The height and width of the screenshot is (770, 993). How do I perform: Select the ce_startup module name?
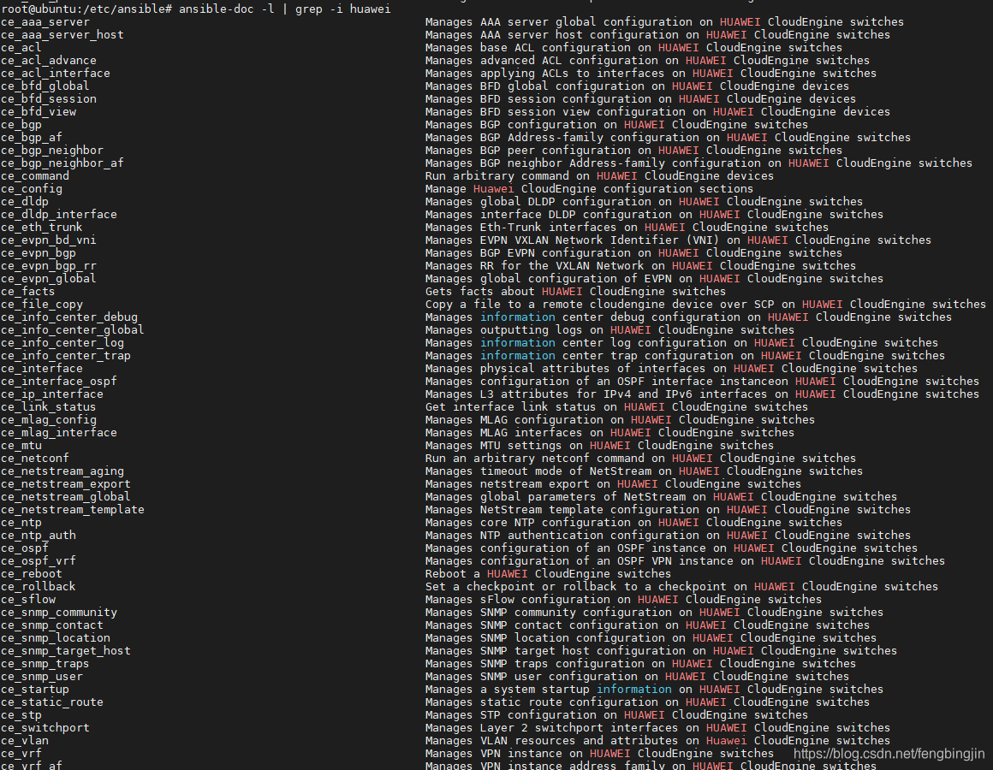(35, 690)
